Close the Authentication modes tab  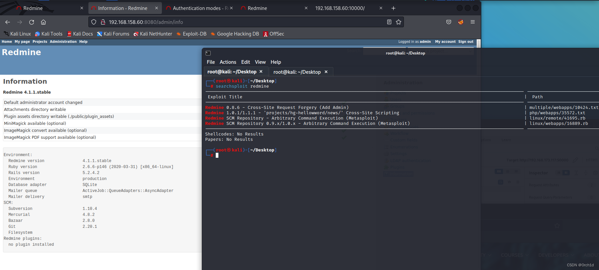[x=231, y=8]
